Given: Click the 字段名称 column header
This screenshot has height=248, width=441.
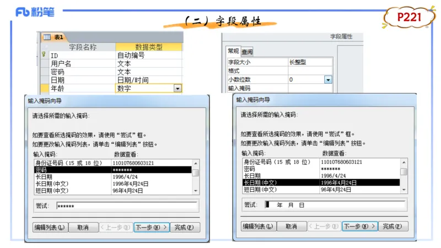Looking at the screenshot, I should (82, 47).
